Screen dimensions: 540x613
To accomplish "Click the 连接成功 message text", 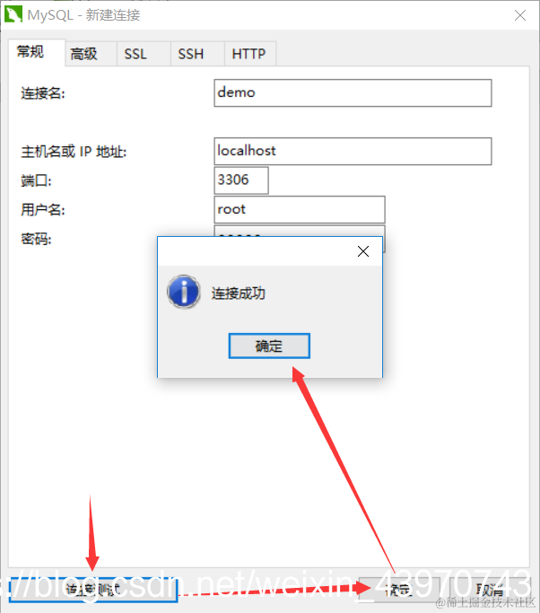I will (x=239, y=293).
